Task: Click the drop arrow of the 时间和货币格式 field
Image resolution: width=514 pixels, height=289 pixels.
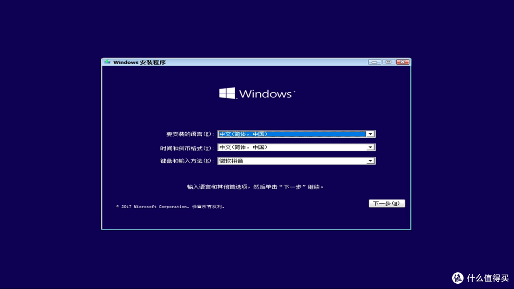Action: coord(371,147)
